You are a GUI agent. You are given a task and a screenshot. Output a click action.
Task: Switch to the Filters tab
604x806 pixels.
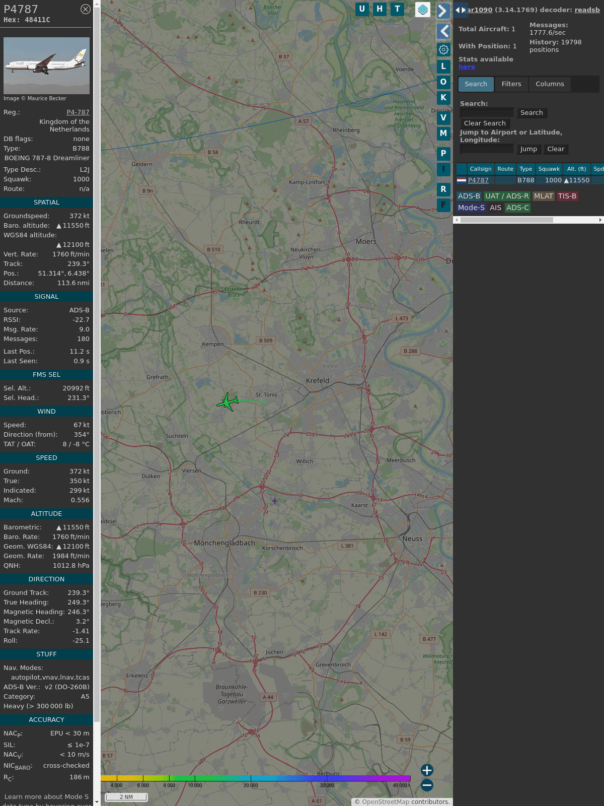coord(511,84)
